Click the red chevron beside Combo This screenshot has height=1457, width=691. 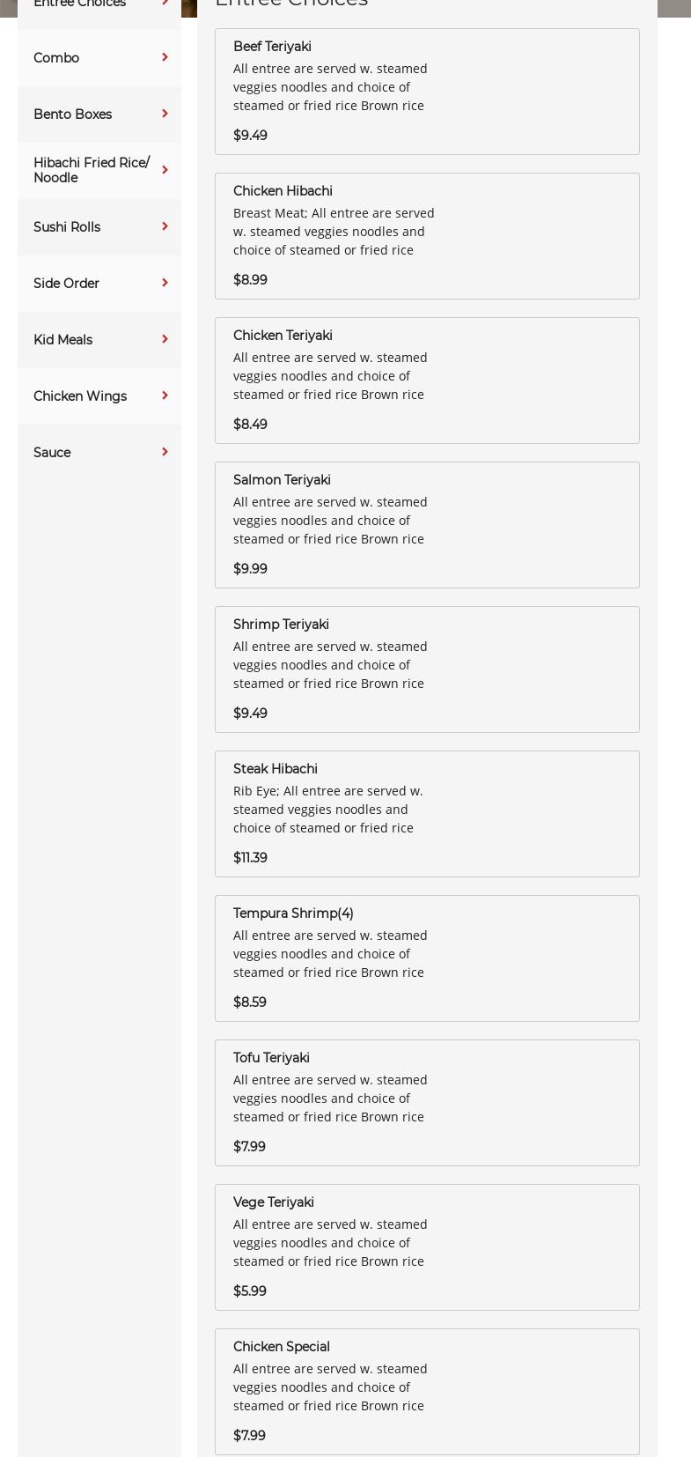(x=165, y=58)
